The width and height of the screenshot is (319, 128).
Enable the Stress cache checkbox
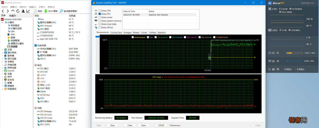[100, 17]
